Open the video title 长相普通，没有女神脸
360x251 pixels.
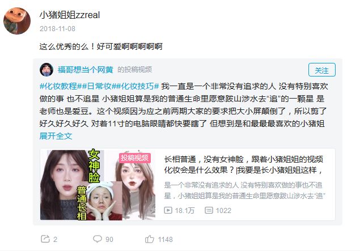[244, 164]
